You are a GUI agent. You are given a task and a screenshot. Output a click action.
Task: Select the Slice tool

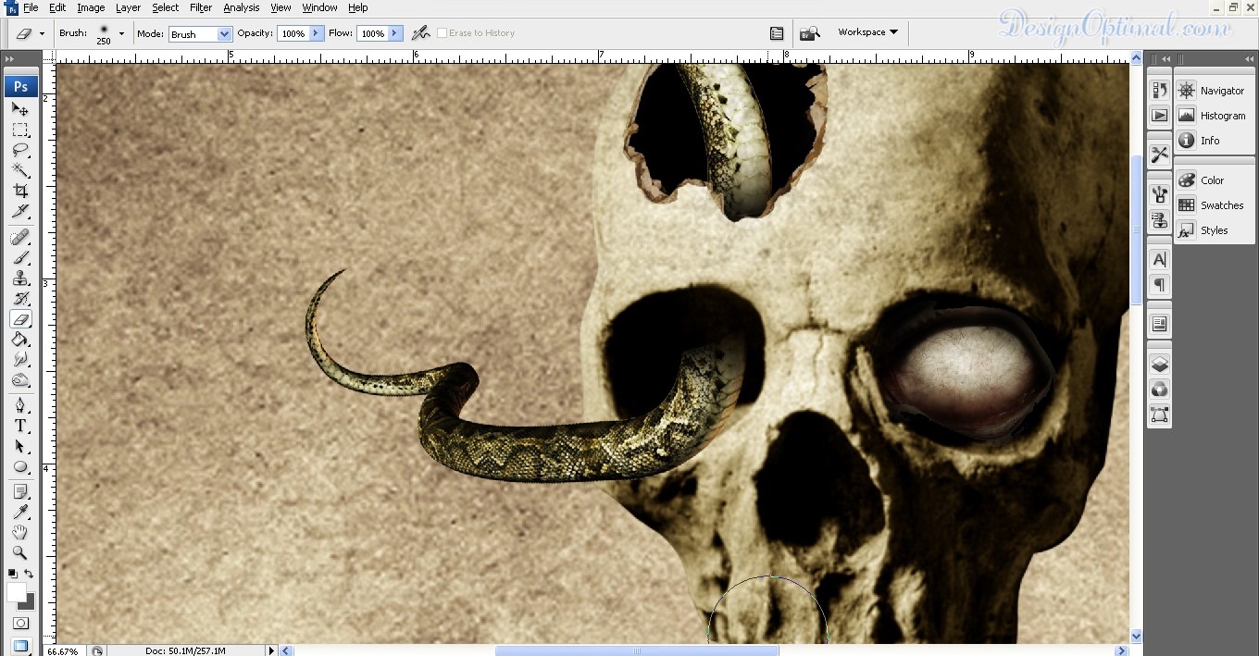click(20, 212)
